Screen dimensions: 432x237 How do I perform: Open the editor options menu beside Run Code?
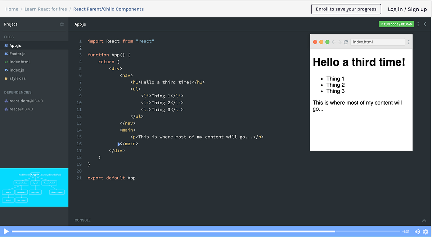point(418,24)
